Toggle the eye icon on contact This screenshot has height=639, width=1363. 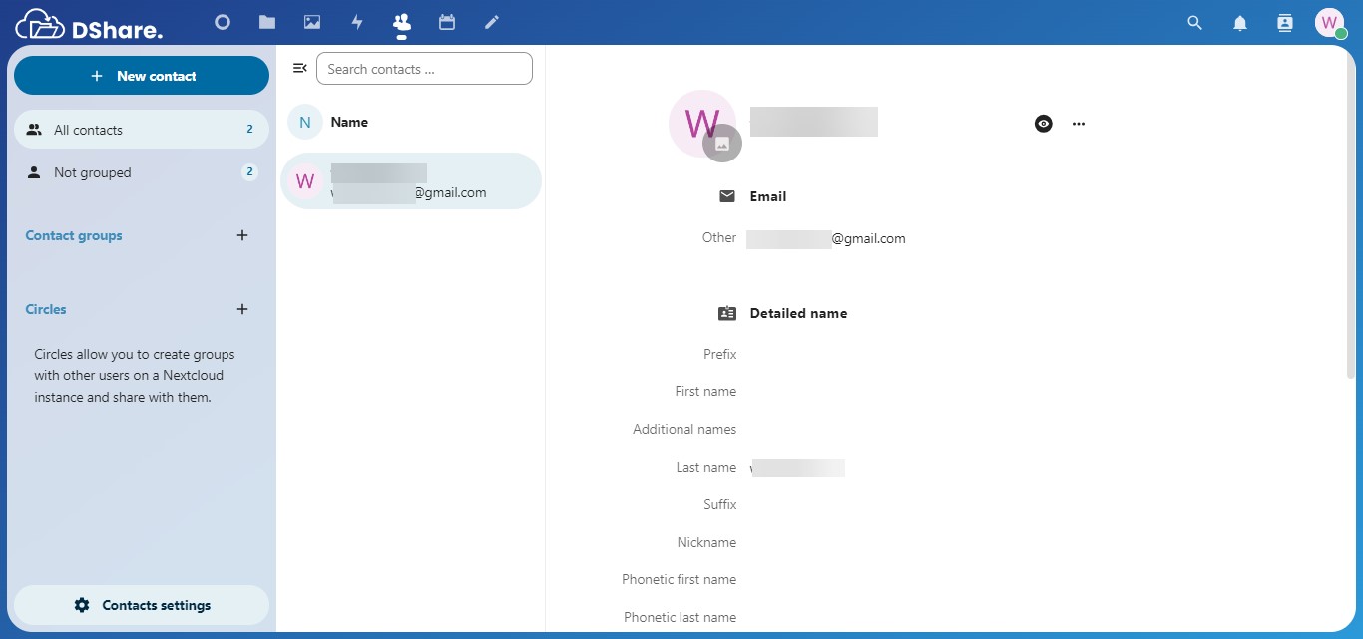[x=1044, y=124]
